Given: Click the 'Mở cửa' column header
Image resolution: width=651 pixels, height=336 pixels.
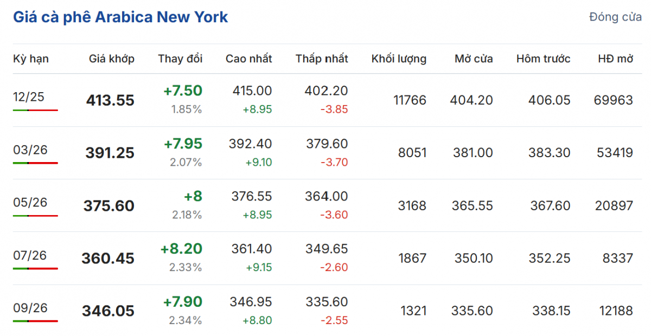Looking at the screenshot, I should tap(474, 59).
